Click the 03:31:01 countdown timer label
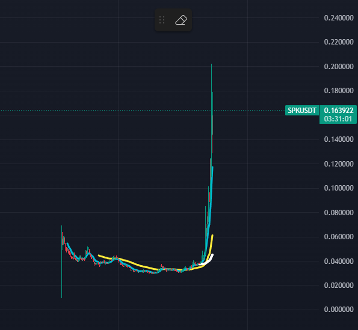The width and height of the screenshot is (358, 330). pyautogui.click(x=338, y=119)
